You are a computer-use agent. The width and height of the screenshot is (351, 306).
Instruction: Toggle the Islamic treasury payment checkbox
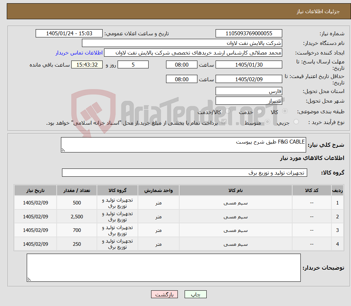pos(223,122)
